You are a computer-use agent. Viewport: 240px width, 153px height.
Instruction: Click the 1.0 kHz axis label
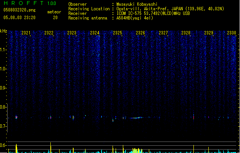(x=3, y=69)
